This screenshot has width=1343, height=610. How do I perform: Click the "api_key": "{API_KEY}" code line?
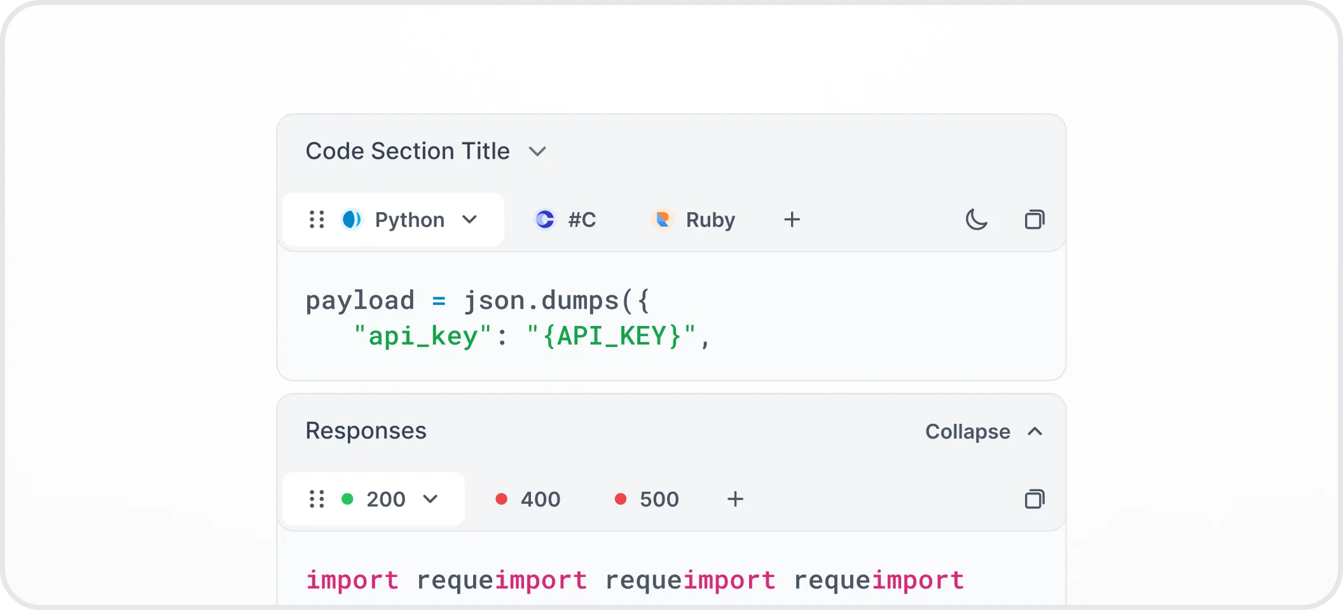coord(532,335)
